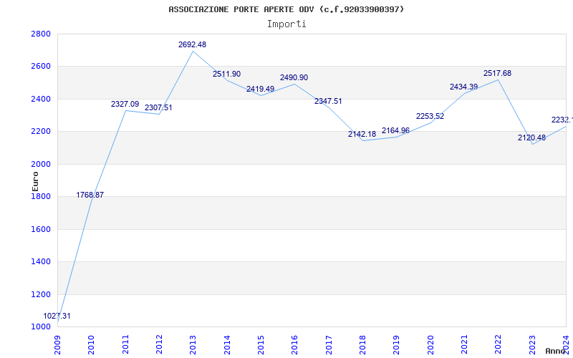
Task: Click the x-axis year label 2017
Action: click(x=329, y=345)
